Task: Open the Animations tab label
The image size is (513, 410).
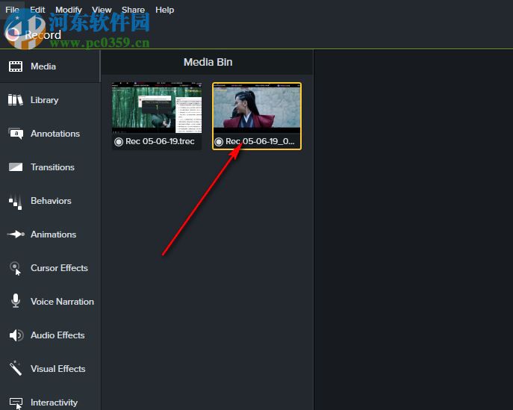Action: click(x=54, y=234)
